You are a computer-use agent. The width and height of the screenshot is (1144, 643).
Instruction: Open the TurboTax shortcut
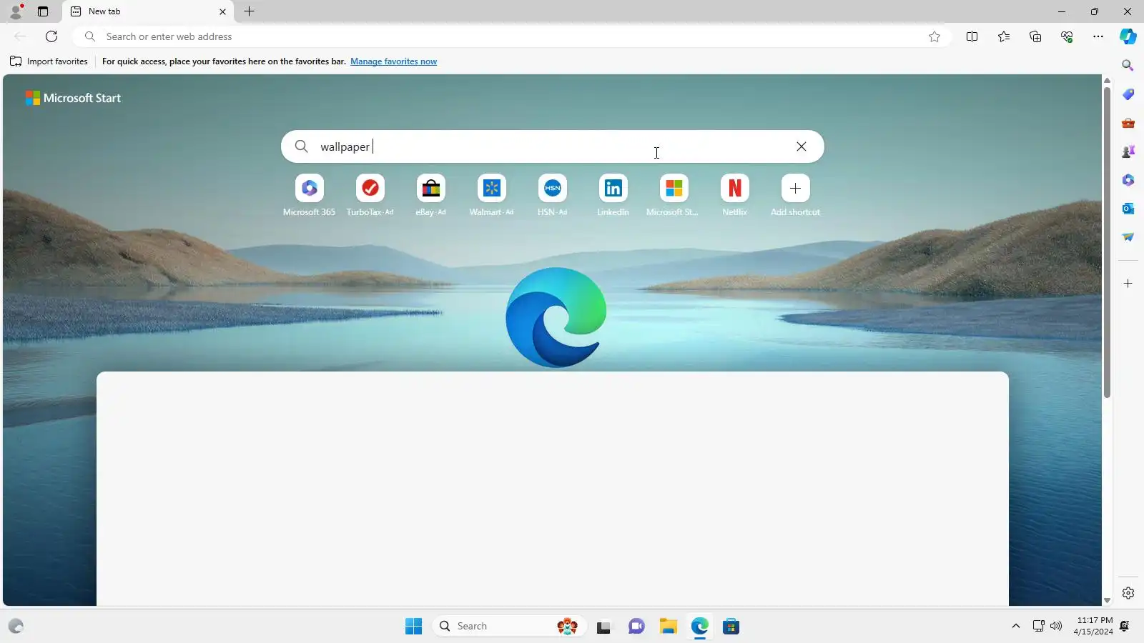pyautogui.click(x=370, y=195)
